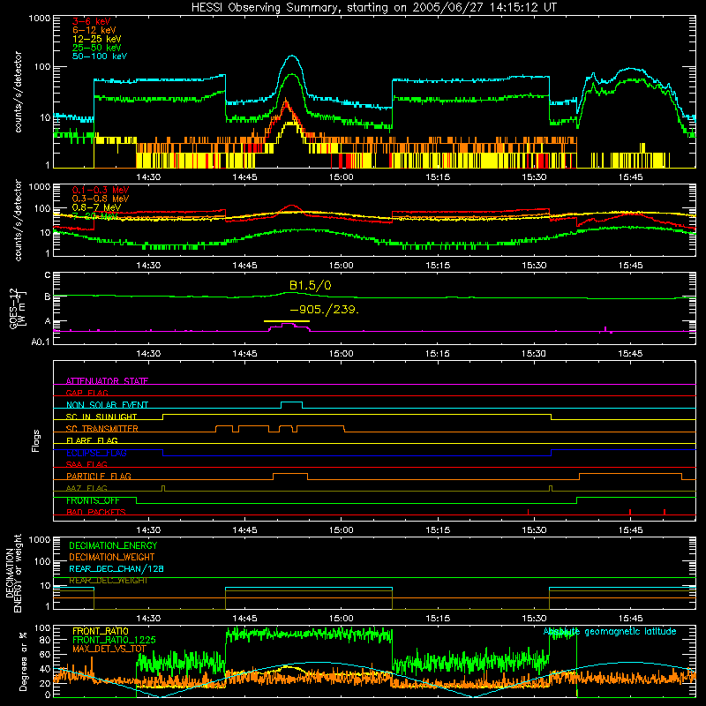Select the SC_IN_SUNLIGHT flag label
The height and width of the screenshot is (706, 706).
coord(101,417)
